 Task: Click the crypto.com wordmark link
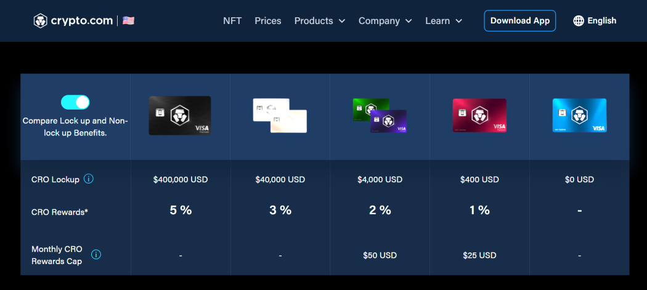82,20
